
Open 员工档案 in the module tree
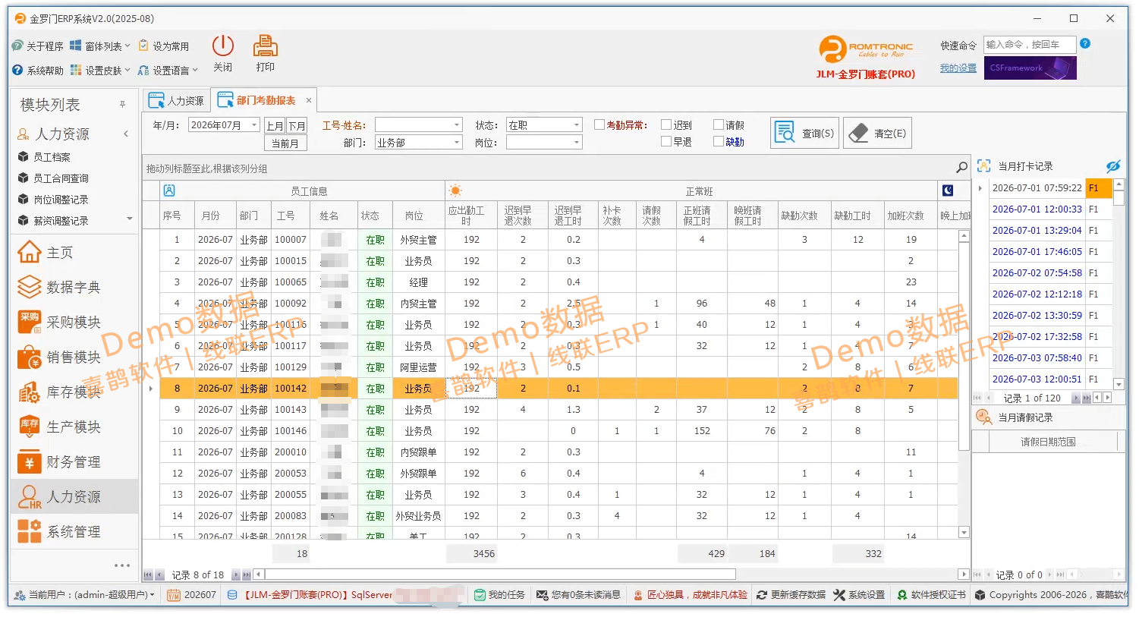point(52,157)
